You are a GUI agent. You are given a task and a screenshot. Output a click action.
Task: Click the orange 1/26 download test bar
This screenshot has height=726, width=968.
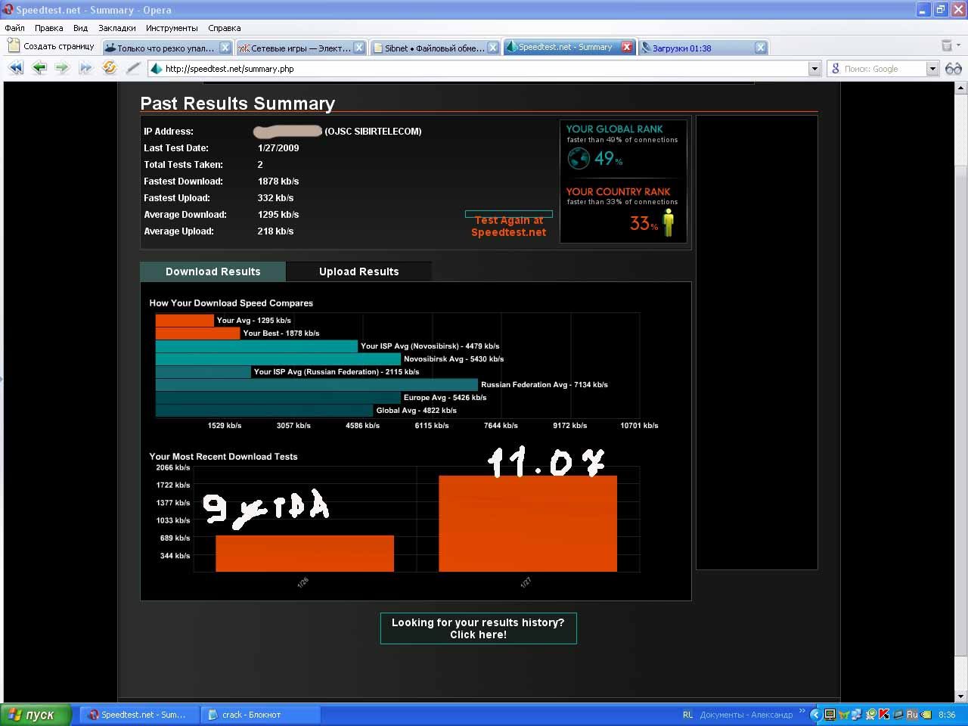305,554
